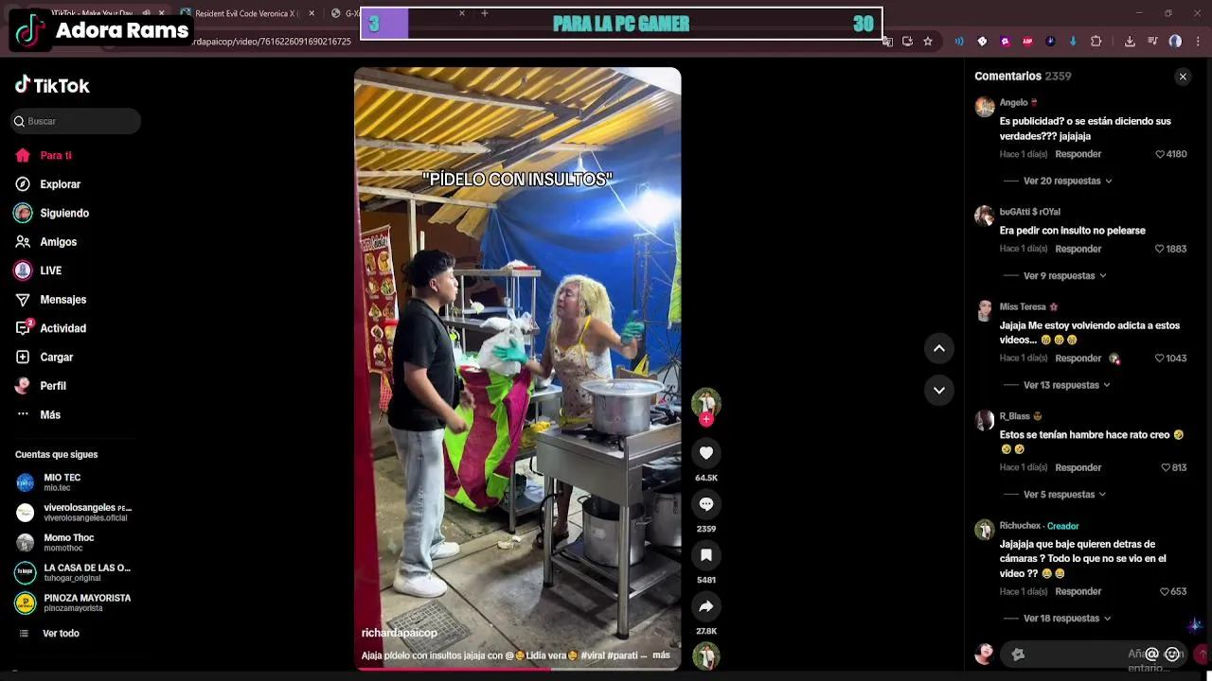Expand 'Ver 13 respuestas' replies
The image size is (1212, 681).
pyautogui.click(x=1067, y=385)
